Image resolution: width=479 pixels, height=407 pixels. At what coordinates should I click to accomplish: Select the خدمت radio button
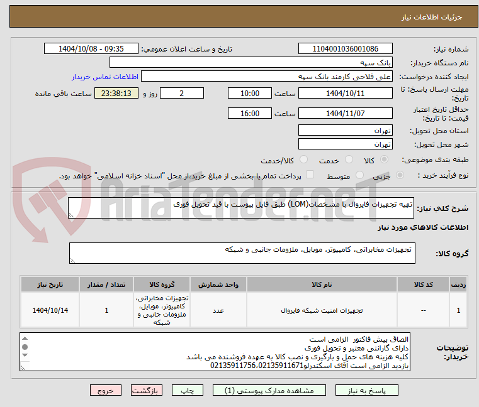[349, 160]
